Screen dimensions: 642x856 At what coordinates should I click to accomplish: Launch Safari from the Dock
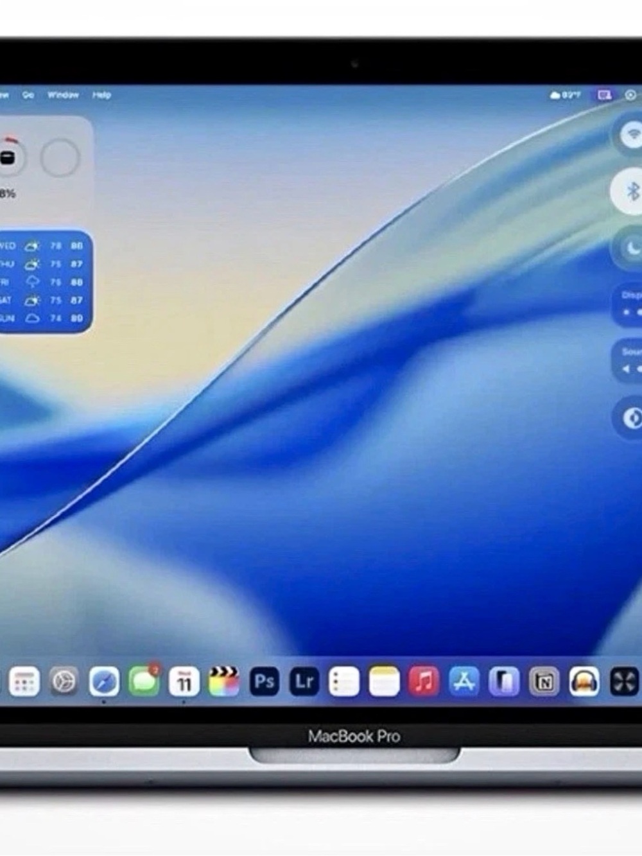[104, 681]
